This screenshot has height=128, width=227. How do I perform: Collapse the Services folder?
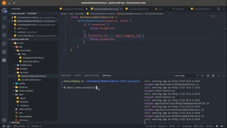(15, 73)
